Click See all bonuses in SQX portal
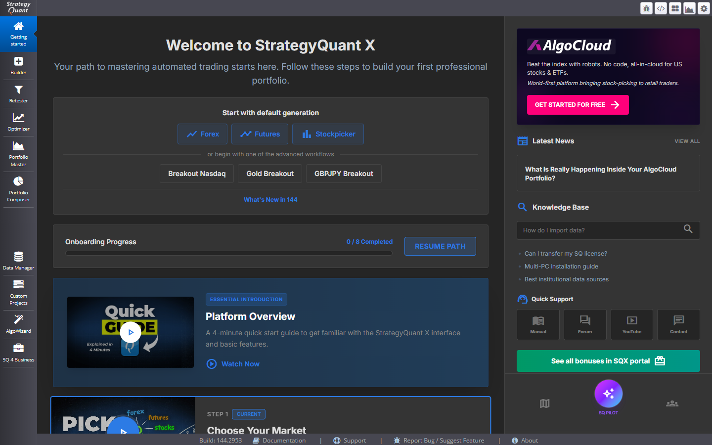 tap(608, 361)
